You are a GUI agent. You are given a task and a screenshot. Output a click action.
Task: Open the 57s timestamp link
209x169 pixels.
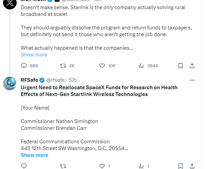coord(73,80)
